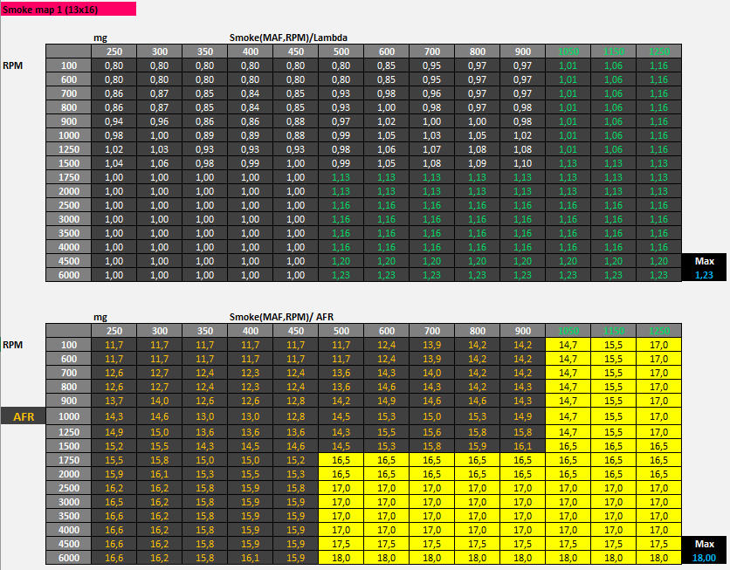Click the "RPM" label left of Lambda table
The width and height of the screenshot is (730, 570).
(x=13, y=65)
